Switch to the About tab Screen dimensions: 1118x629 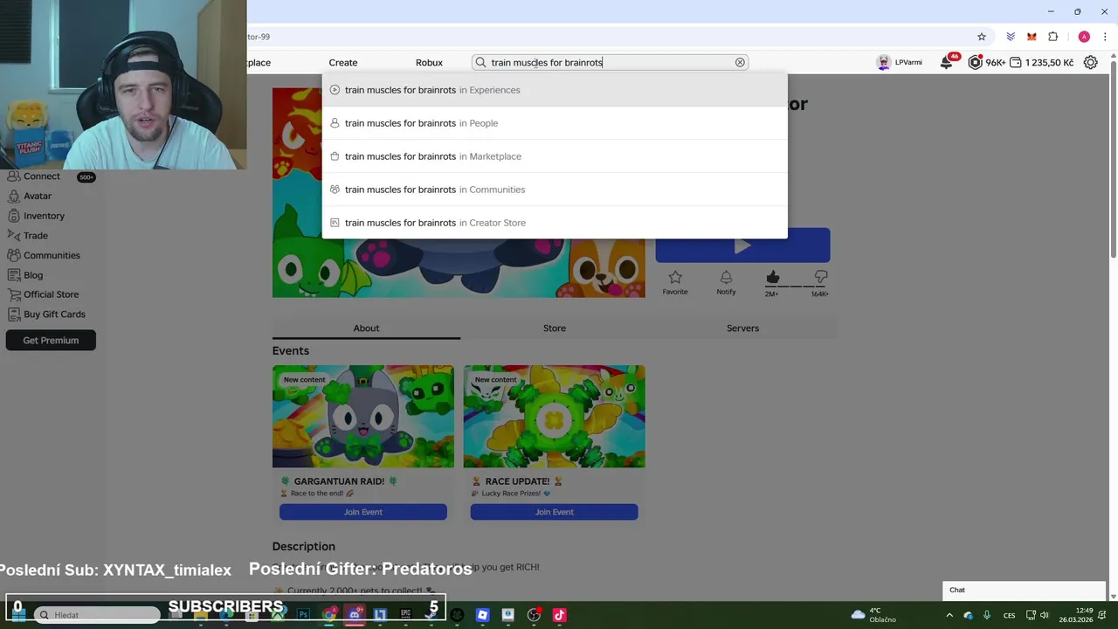pyautogui.click(x=366, y=328)
